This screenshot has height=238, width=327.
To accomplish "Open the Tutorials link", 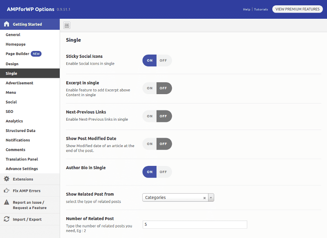I will click(x=261, y=9).
